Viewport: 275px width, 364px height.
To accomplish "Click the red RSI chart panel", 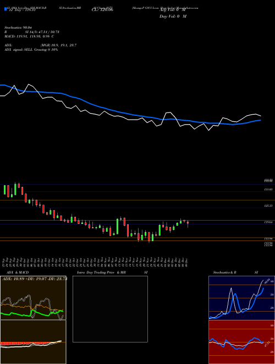I will click(x=241, y=342).
